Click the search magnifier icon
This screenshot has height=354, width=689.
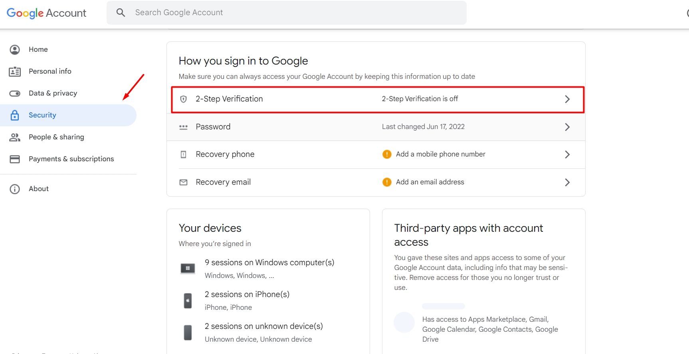coord(121,13)
